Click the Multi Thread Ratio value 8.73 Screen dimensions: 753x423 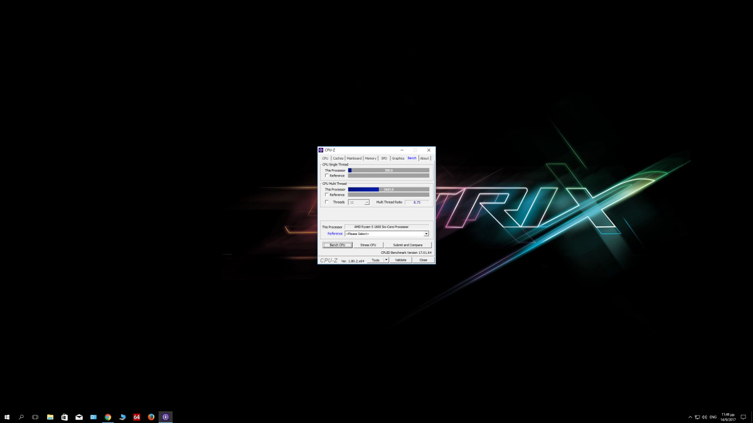[x=417, y=202]
